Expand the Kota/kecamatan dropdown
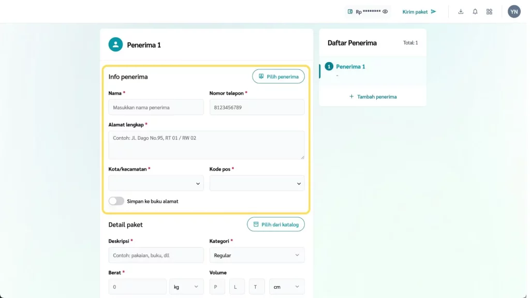The image size is (530, 298). click(156, 183)
